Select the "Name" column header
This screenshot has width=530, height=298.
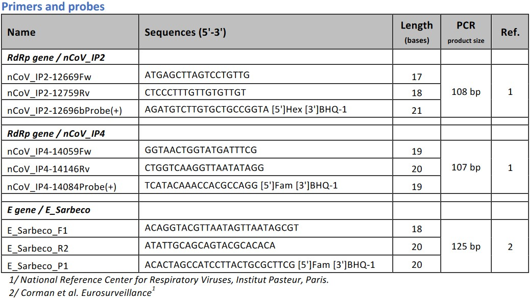click(21, 32)
